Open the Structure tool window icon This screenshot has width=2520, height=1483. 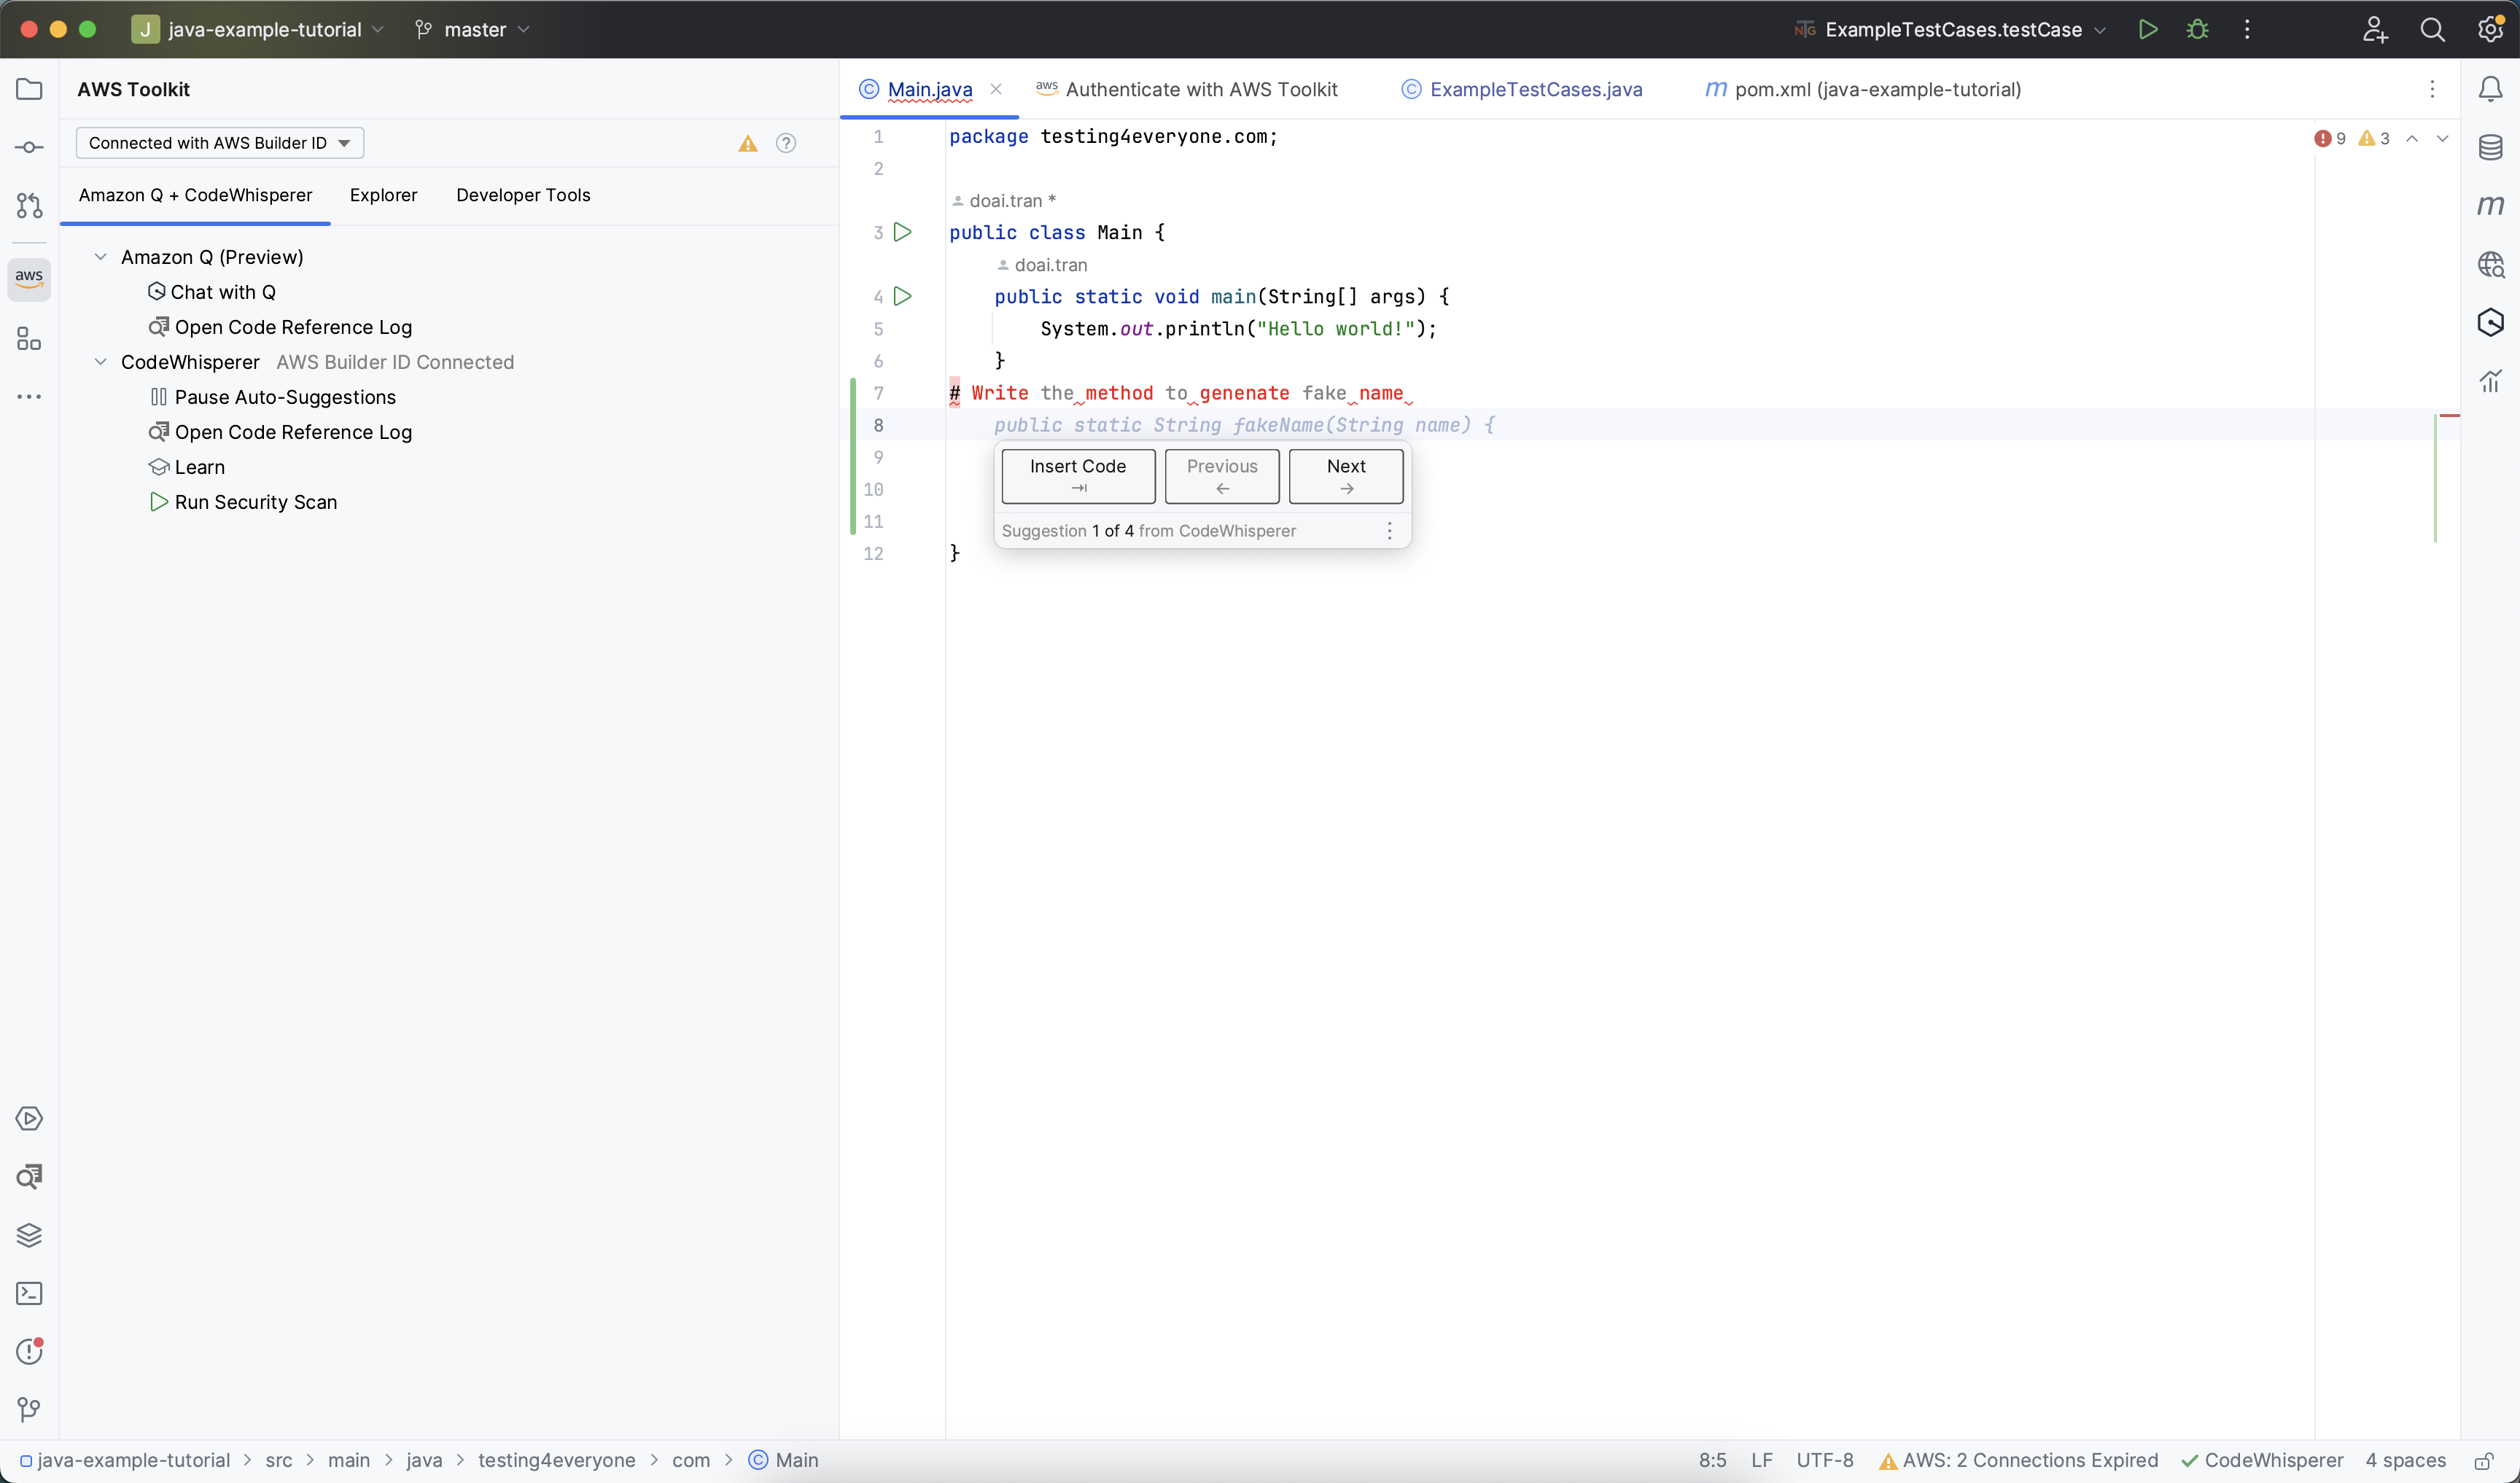point(29,339)
